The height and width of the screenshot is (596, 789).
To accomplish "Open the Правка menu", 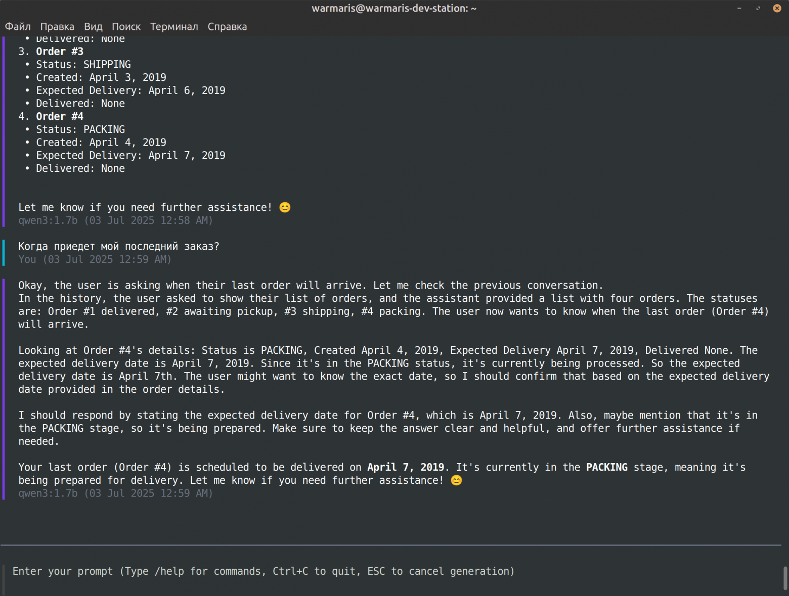I will (x=57, y=27).
